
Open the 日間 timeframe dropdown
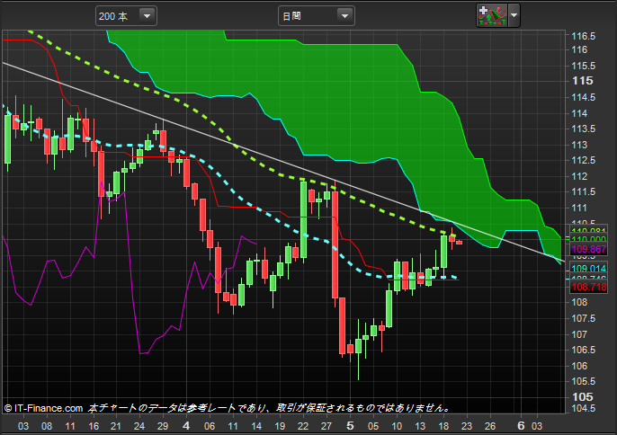316,16
